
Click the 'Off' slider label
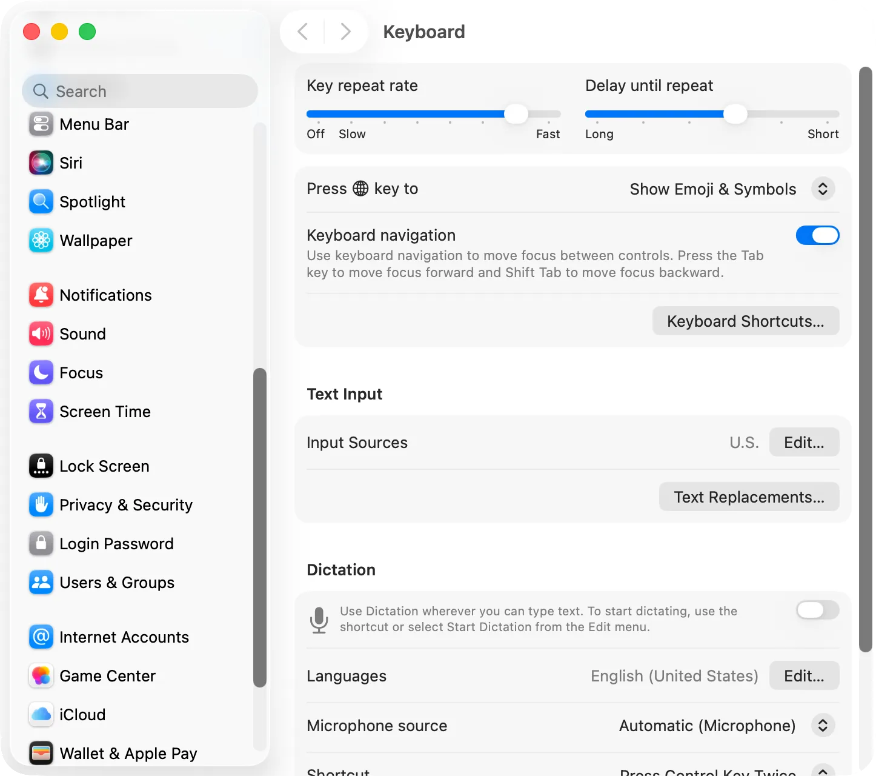click(316, 134)
